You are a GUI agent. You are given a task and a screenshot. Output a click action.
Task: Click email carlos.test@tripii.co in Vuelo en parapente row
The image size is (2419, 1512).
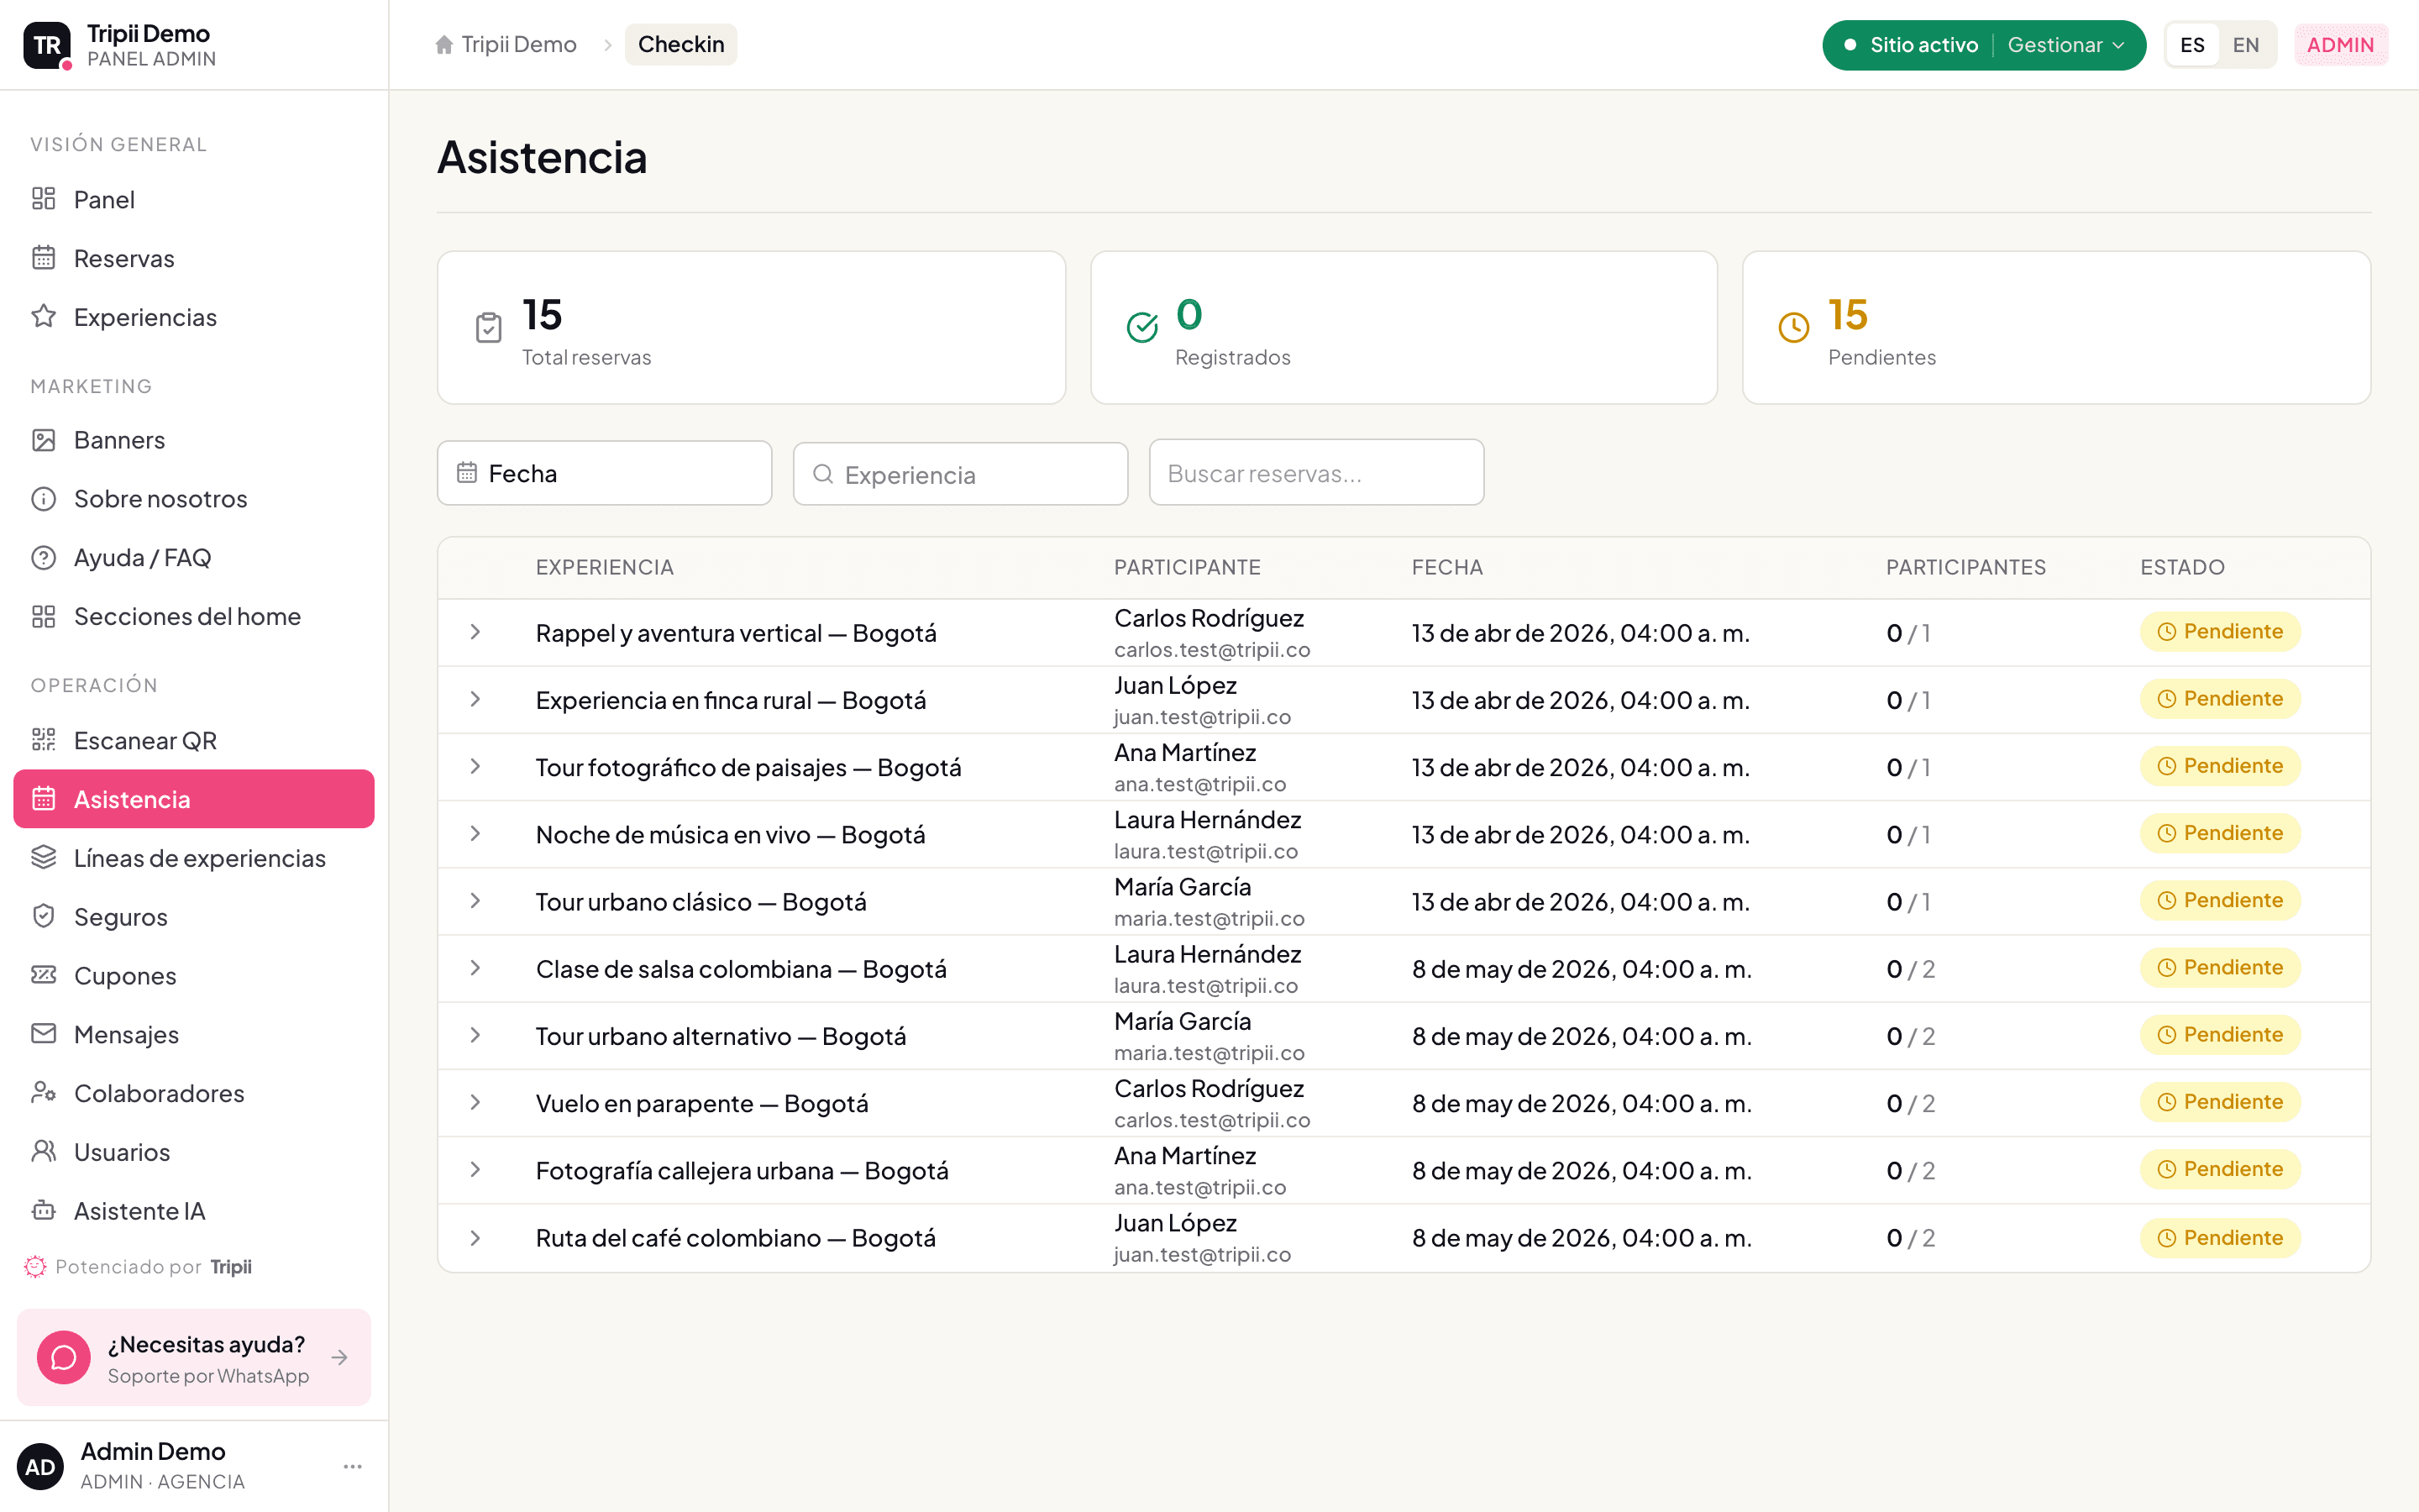[x=1211, y=1120]
